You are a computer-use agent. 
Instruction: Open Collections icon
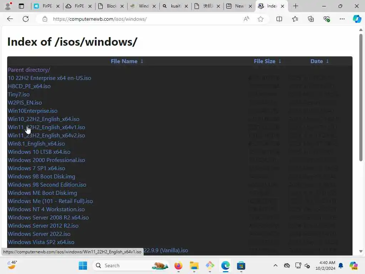pos(311,19)
